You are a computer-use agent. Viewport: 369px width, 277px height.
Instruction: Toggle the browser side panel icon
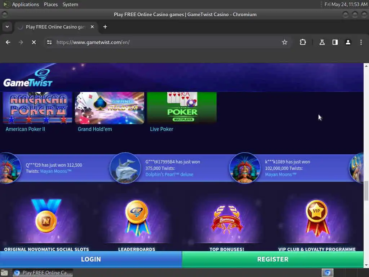335,42
